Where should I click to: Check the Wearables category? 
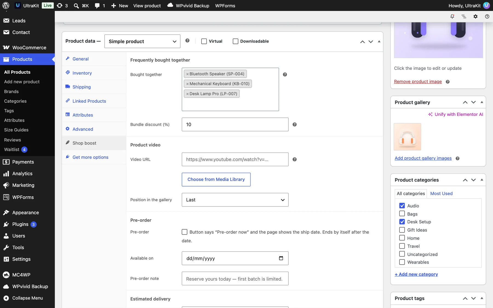pyautogui.click(x=402, y=262)
